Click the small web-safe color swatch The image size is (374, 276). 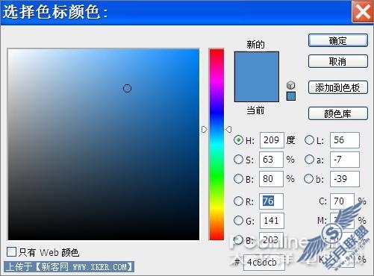coord(291,96)
